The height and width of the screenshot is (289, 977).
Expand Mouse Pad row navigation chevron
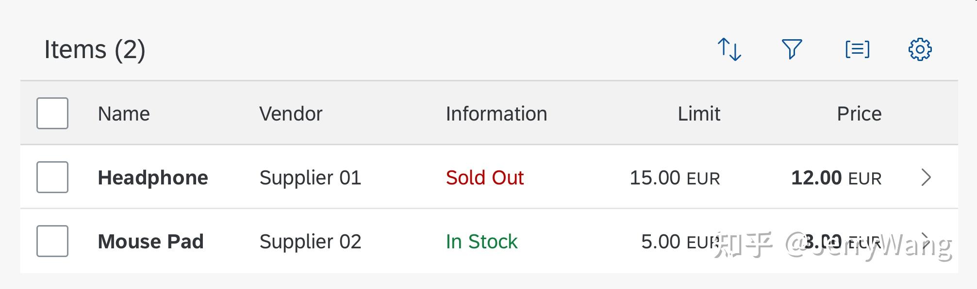(926, 241)
